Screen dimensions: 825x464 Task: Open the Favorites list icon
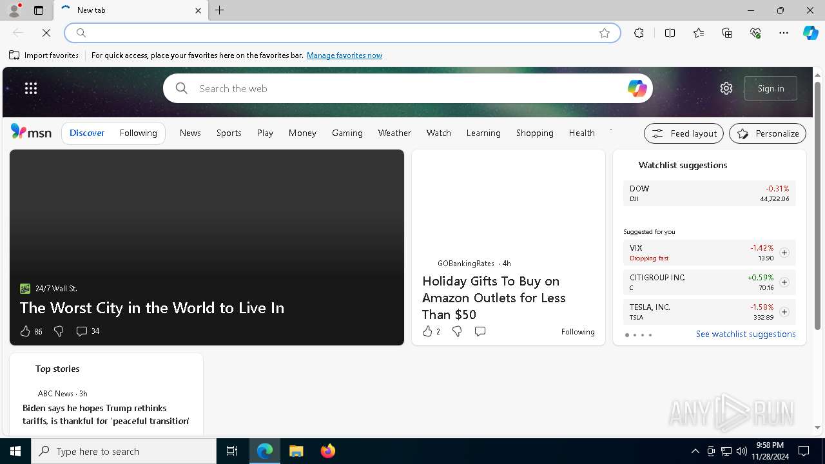[x=699, y=33]
